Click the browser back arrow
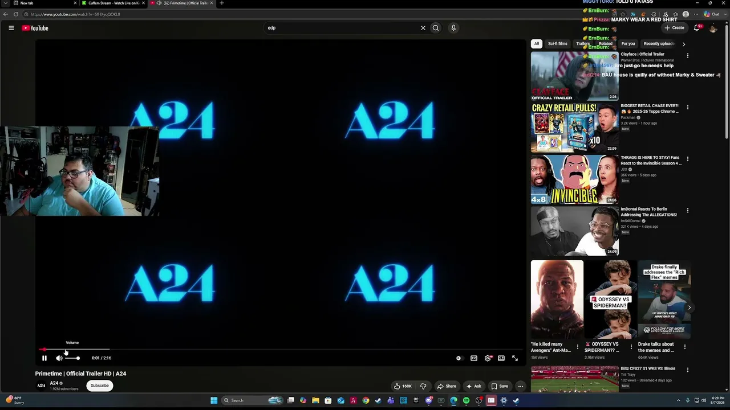 (x=6, y=14)
